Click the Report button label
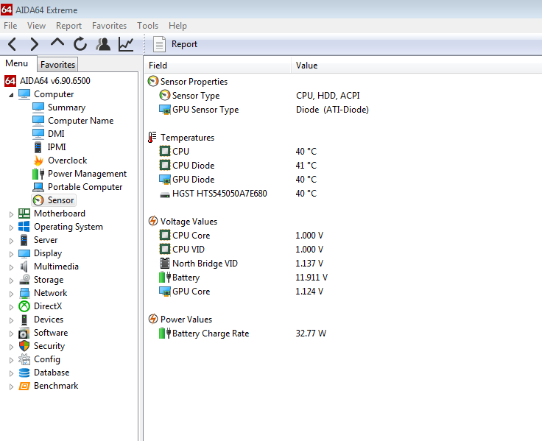Viewport: 542px width, 441px height. click(x=184, y=44)
